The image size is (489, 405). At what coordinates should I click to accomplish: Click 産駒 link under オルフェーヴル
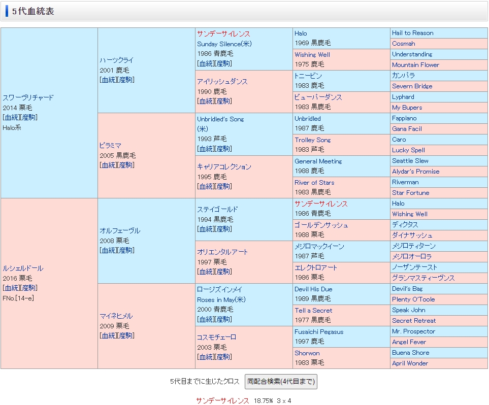(x=126, y=250)
